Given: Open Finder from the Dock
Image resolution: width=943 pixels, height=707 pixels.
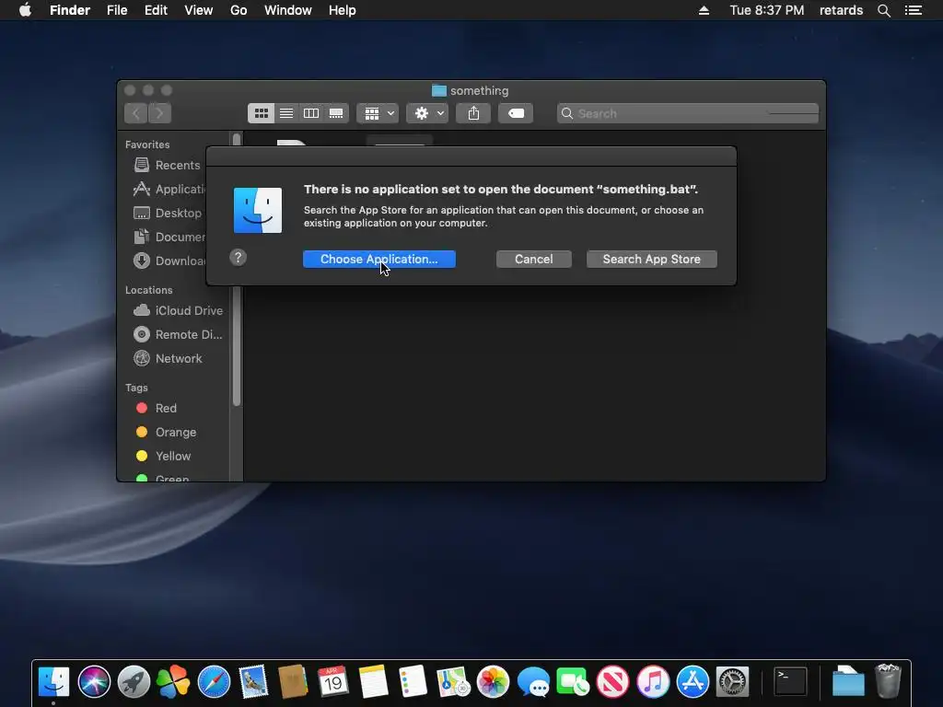Looking at the screenshot, I should click(x=53, y=682).
